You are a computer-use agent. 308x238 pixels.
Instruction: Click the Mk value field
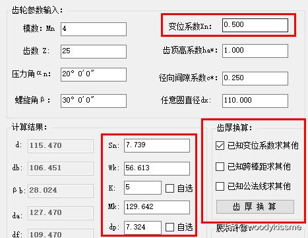point(157,207)
